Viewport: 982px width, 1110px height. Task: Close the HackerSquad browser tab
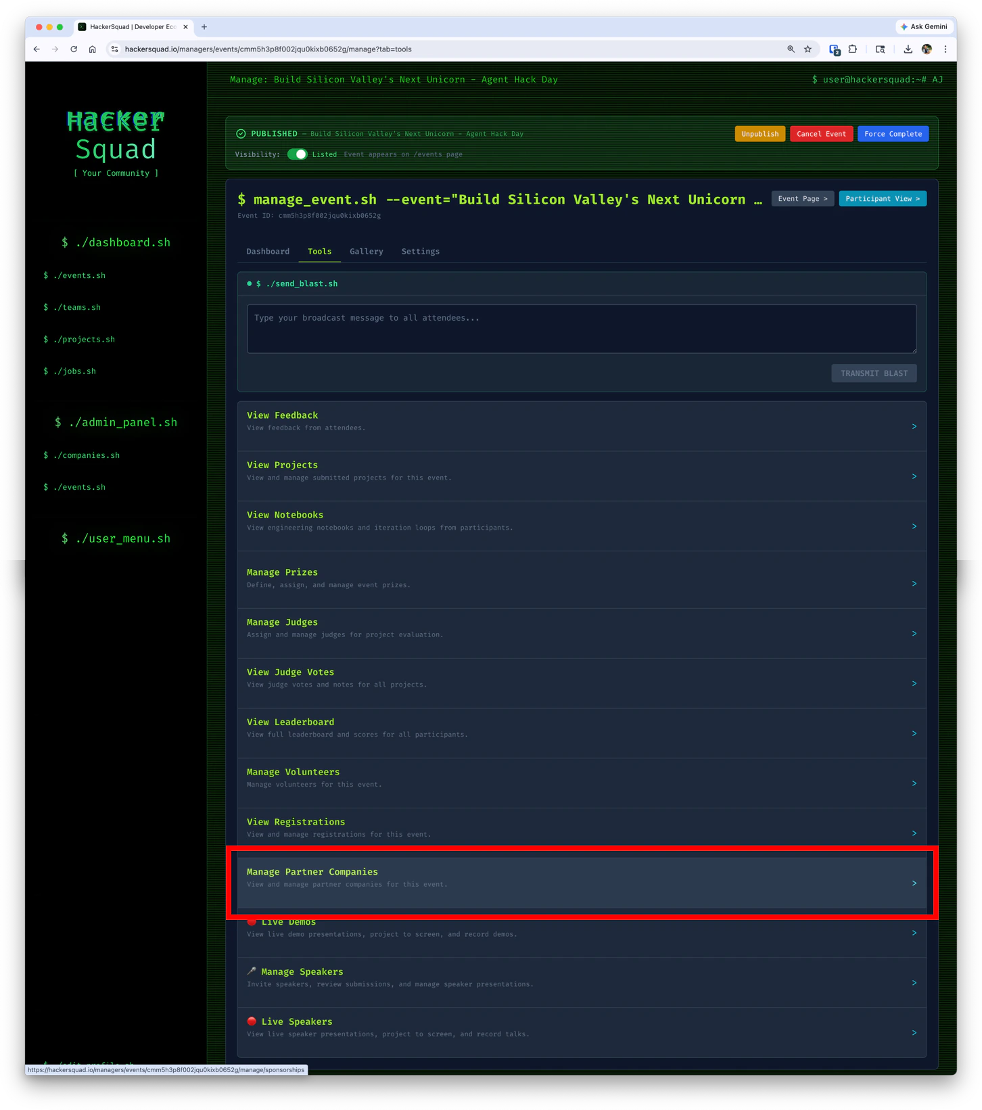click(x=185, y=27)
